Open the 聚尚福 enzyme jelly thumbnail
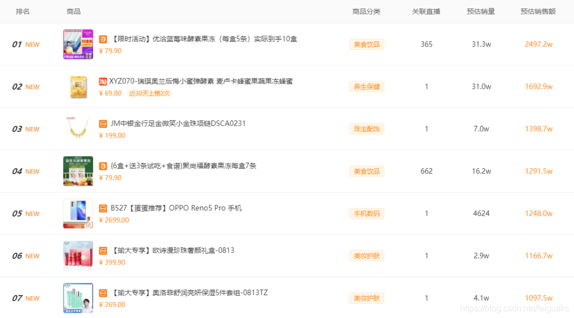The image size is (574, 318). tap(78, 171)
